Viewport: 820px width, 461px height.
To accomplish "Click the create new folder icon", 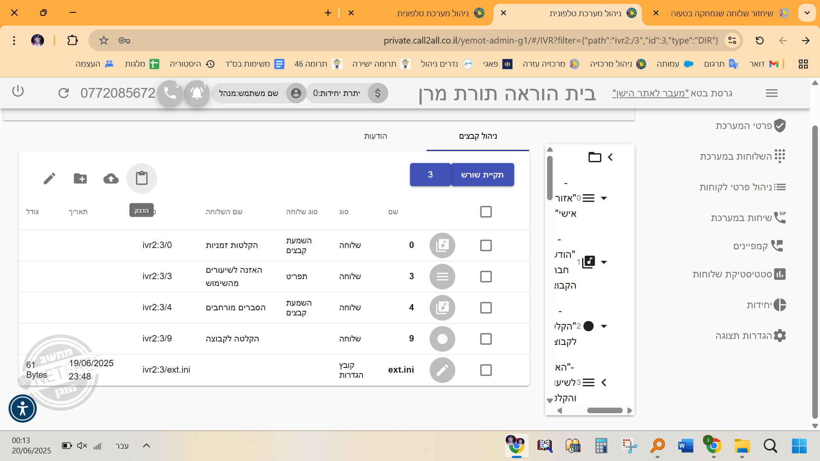I will (x=80, y=178).
